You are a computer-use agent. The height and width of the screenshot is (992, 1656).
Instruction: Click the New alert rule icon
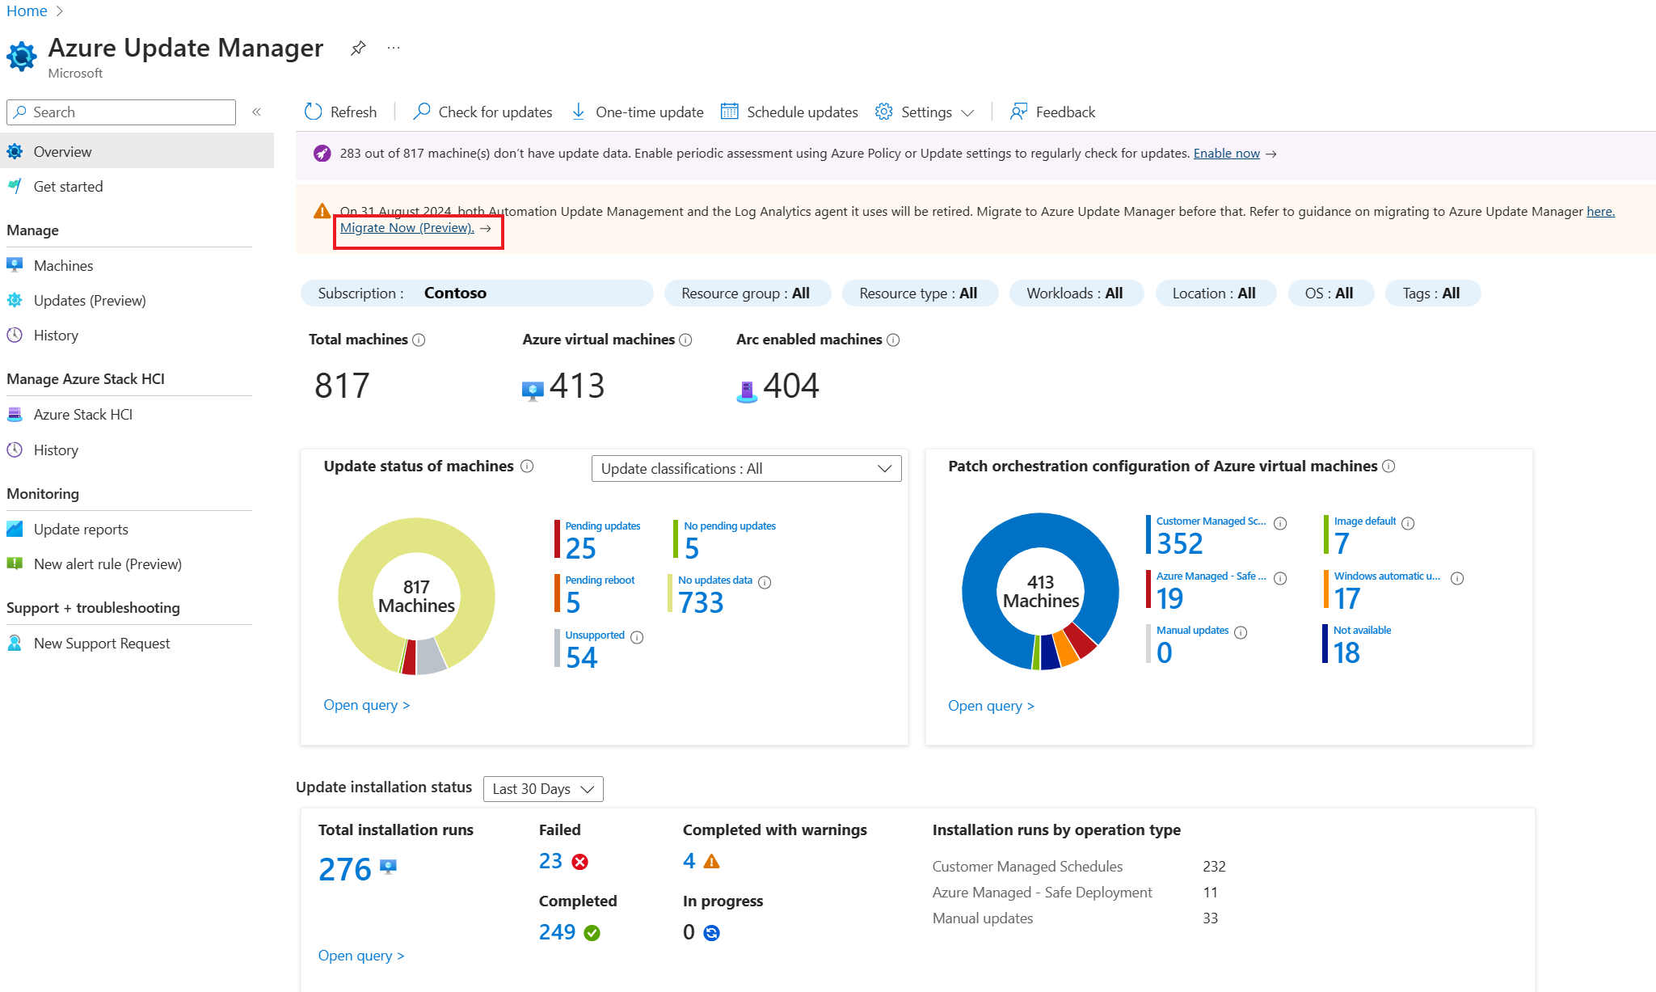(15, 564)
